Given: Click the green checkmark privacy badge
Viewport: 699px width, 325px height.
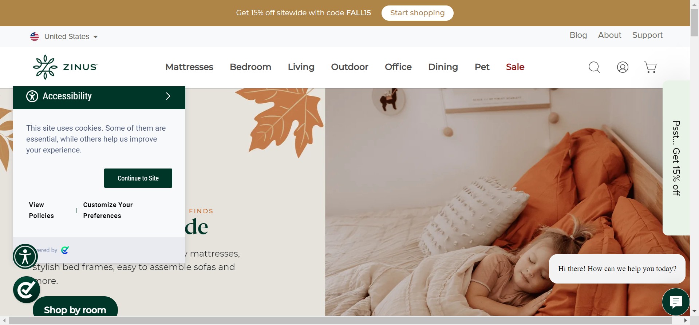Looking at the screenshot, I should pos(27,290).
